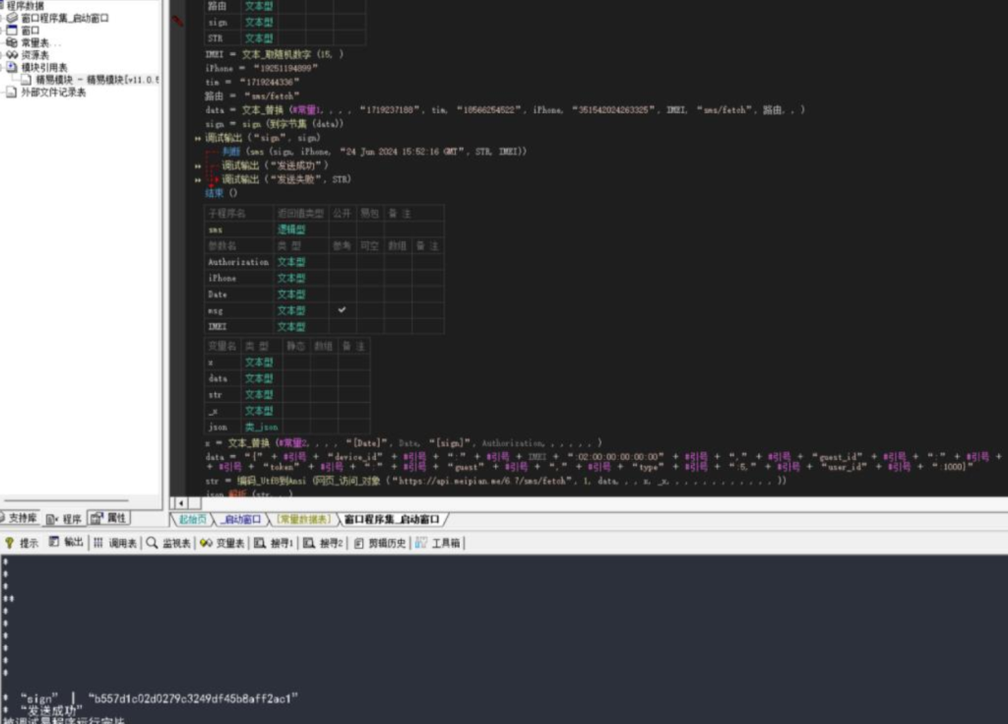
Task: Click the 路由 = "sms/fetch" code line
Action: coord(252,96)
